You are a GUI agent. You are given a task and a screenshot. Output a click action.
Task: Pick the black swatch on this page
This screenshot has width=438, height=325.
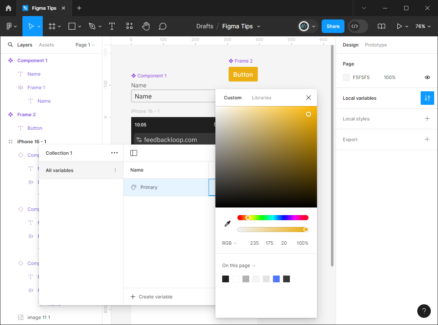tap(226, 279)
